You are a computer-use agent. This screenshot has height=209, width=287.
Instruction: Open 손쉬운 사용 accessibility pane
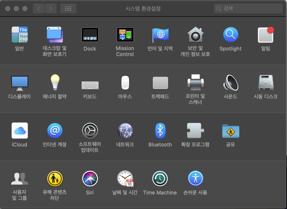click(196, 178)
